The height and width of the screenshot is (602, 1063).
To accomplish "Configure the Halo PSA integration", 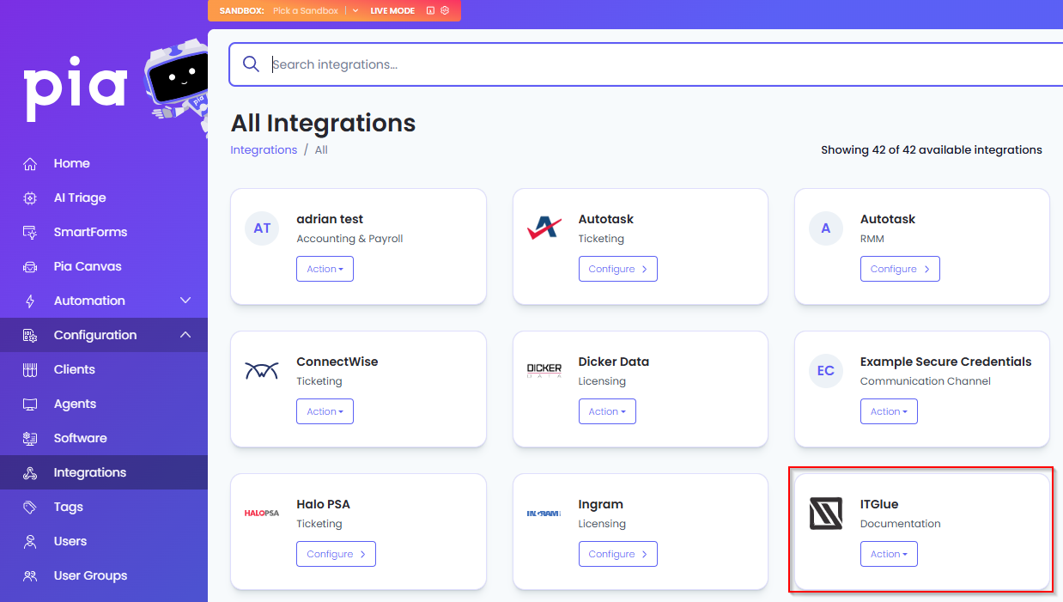I will (x=336, y=554).
